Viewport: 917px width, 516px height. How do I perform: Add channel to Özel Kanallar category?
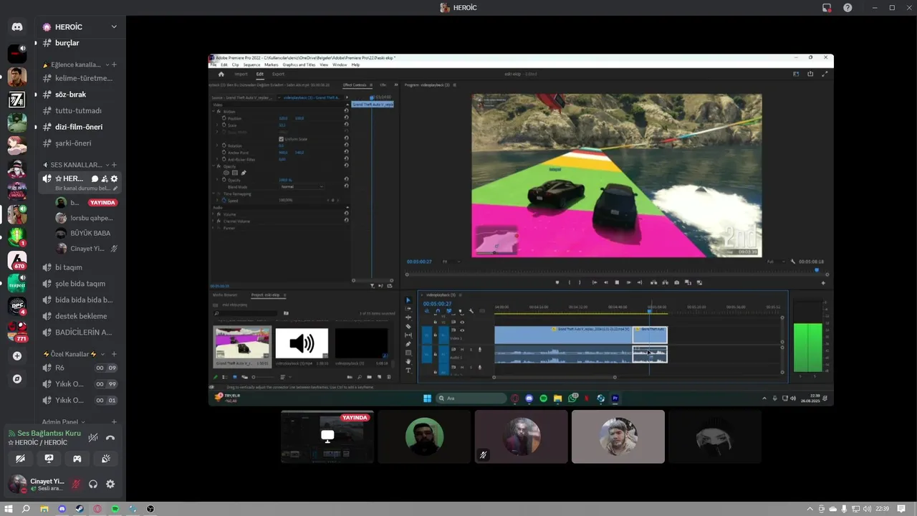tap(114, 354)
